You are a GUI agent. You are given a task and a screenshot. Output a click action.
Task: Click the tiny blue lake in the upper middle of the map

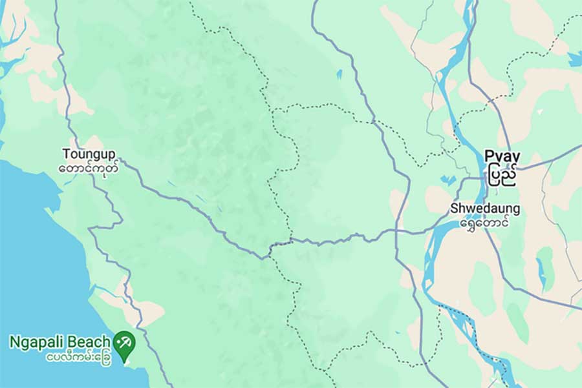click(x=339, y=74)
